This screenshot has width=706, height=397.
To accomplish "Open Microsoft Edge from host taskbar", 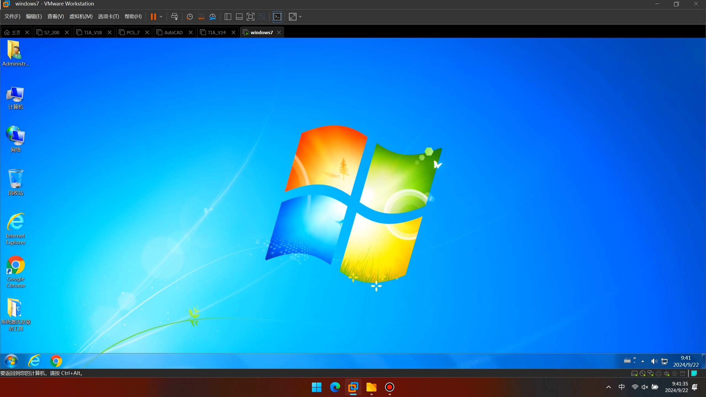I will coord(335,387).
